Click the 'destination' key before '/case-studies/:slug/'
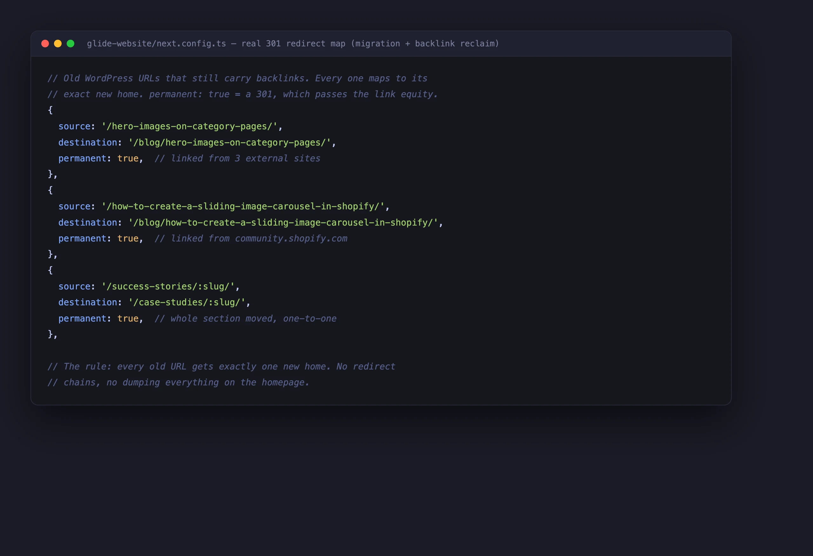This screenshot has height=556, width=813. (x=88, y=302)
